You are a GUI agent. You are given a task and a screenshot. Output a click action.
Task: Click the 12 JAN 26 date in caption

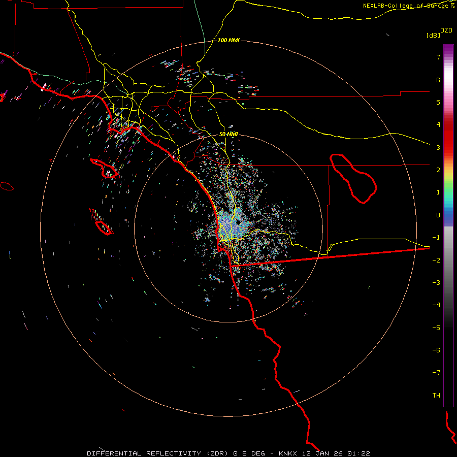(x=322, y=453)
